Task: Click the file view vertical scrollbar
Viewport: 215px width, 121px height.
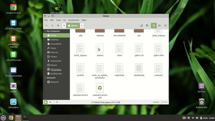Action: click(x=168, y=84)
